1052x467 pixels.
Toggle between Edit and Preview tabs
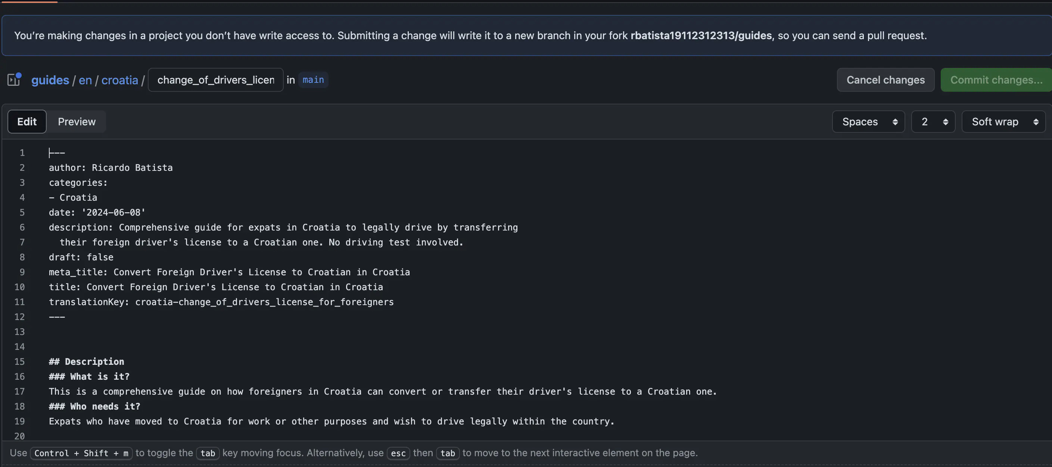pyautogui.click(x=76, y=121)
